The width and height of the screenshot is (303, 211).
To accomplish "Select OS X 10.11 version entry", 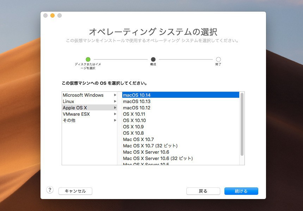I will [x=134, y=114].
